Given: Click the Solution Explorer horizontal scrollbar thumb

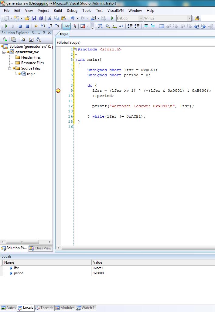Looking at the screenshot, I should pos(22,242).
